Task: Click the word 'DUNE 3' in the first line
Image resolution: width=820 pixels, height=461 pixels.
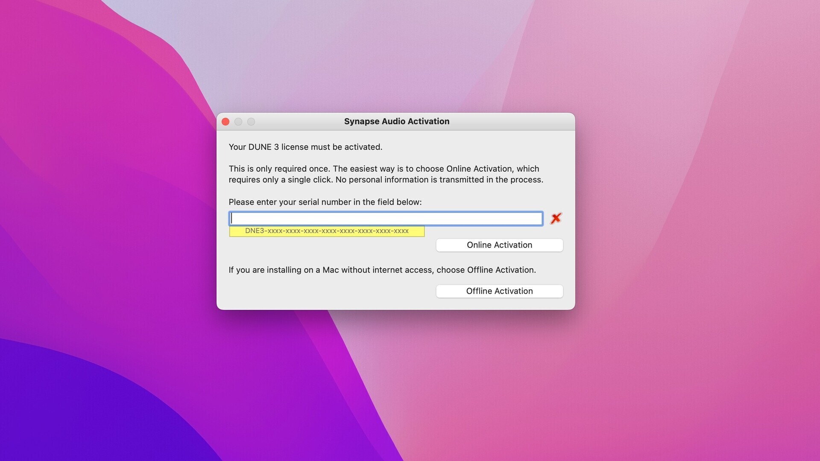Action: click(263, 147)
